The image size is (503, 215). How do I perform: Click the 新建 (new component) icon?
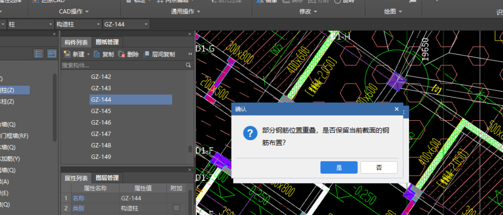(x=68, y=54)
